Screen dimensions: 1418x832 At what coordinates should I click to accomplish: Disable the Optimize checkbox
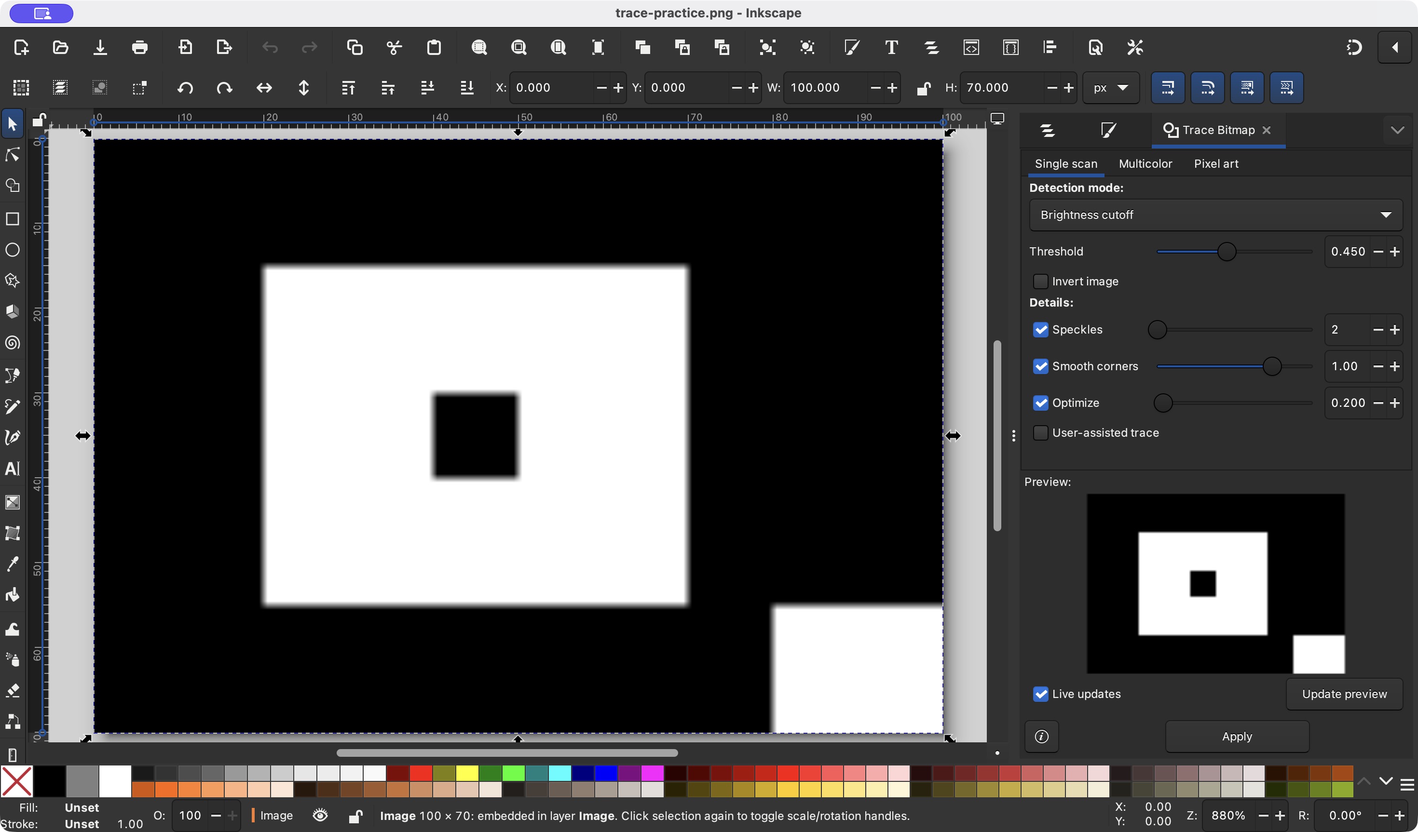pos(1040,403)
